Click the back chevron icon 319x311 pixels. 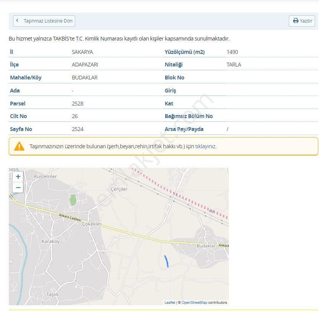[17, 20]
